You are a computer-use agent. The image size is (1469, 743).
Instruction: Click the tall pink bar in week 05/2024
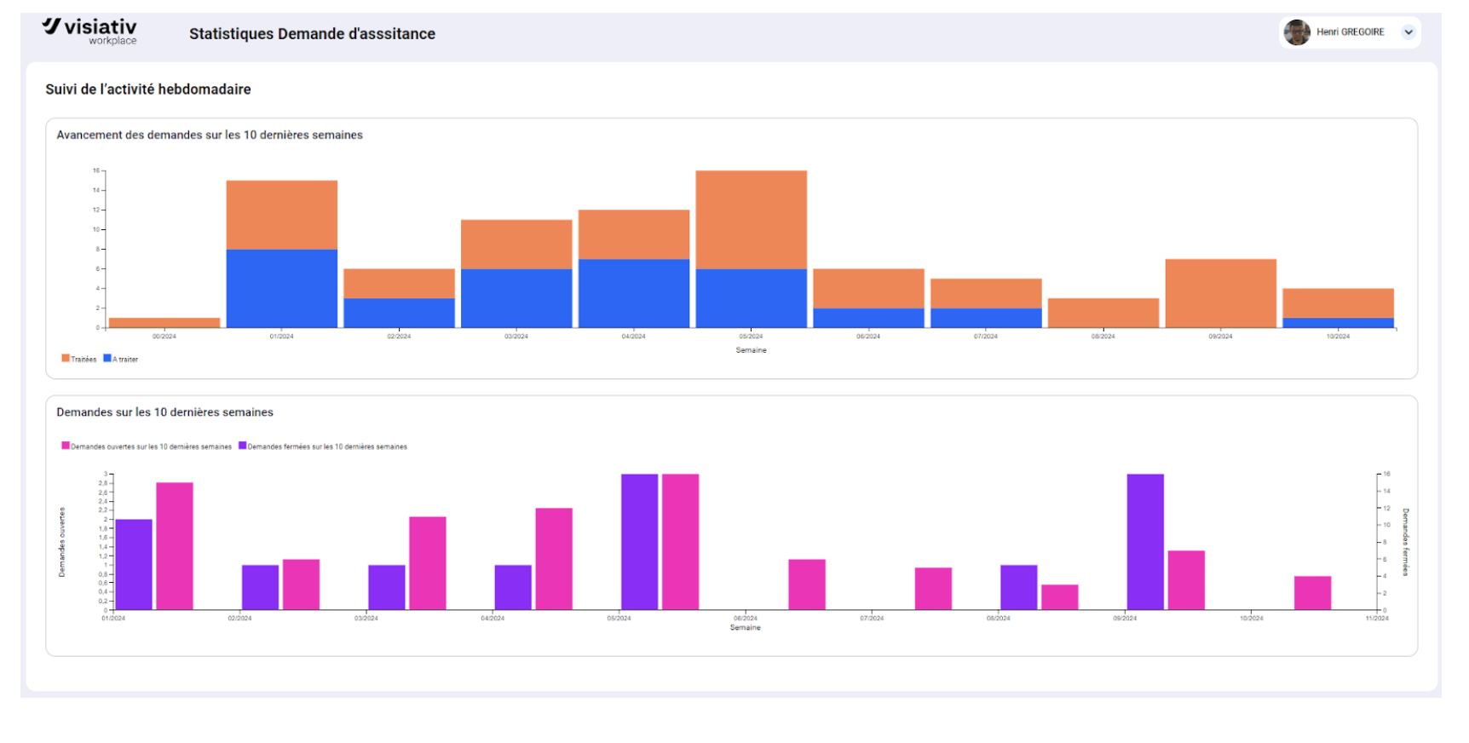pyautogui.click(x=680, y=542)
